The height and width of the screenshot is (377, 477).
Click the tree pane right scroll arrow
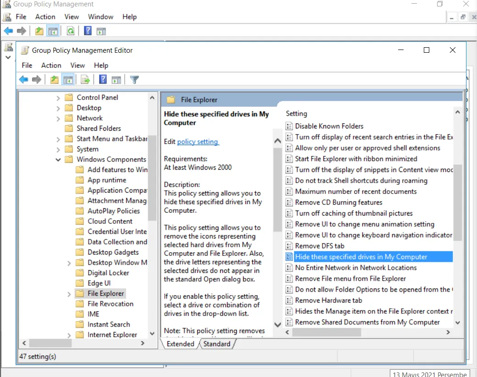[x=143, y=343]
